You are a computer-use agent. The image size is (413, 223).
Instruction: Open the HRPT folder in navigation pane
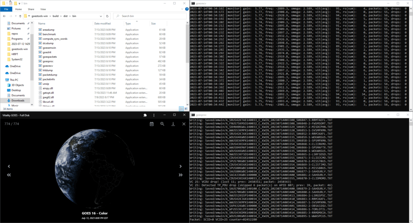click(15, 54)
